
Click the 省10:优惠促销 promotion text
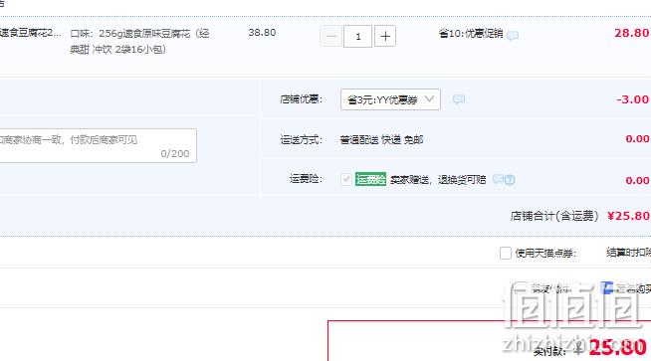click(471, 34)
